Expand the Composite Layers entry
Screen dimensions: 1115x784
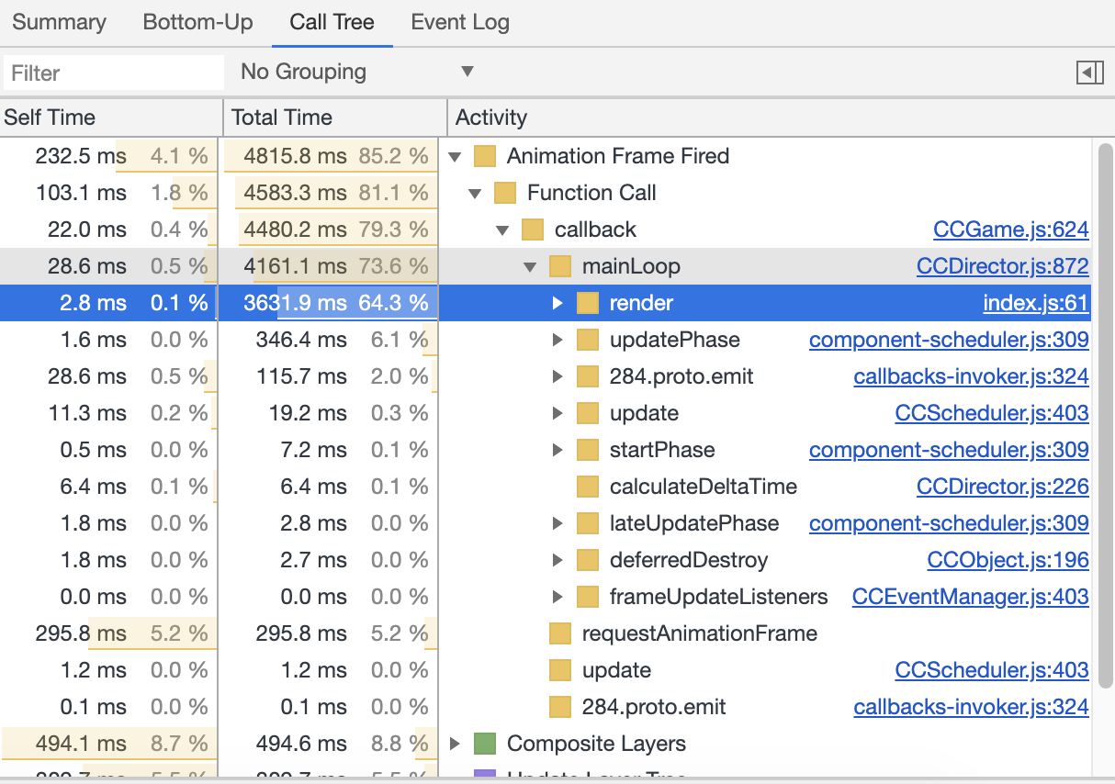[x=454, y=744]
